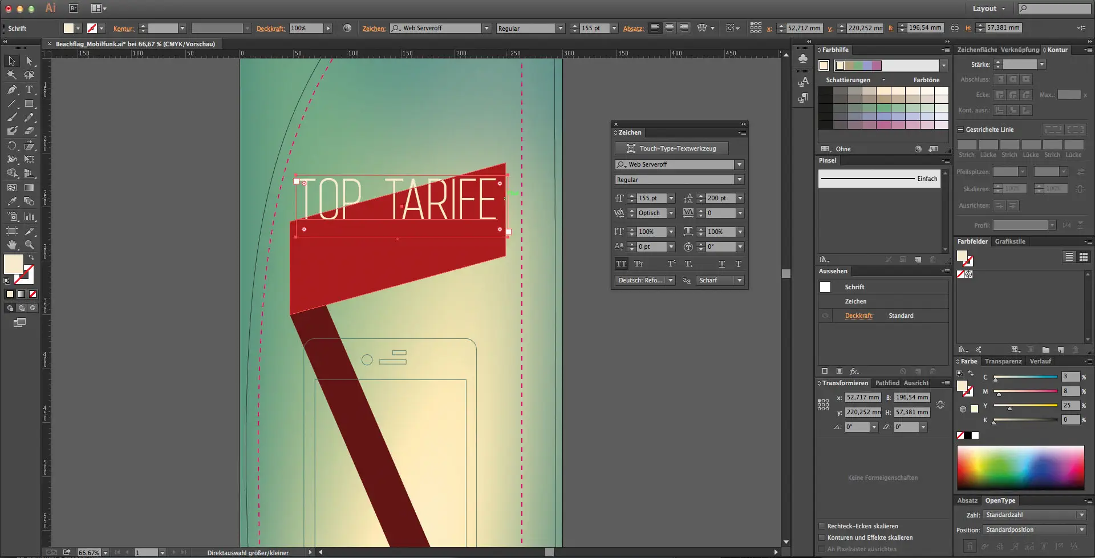
Task: Open the Pathfinder tab
Action: pyautogui.click(x=887, y=383)
